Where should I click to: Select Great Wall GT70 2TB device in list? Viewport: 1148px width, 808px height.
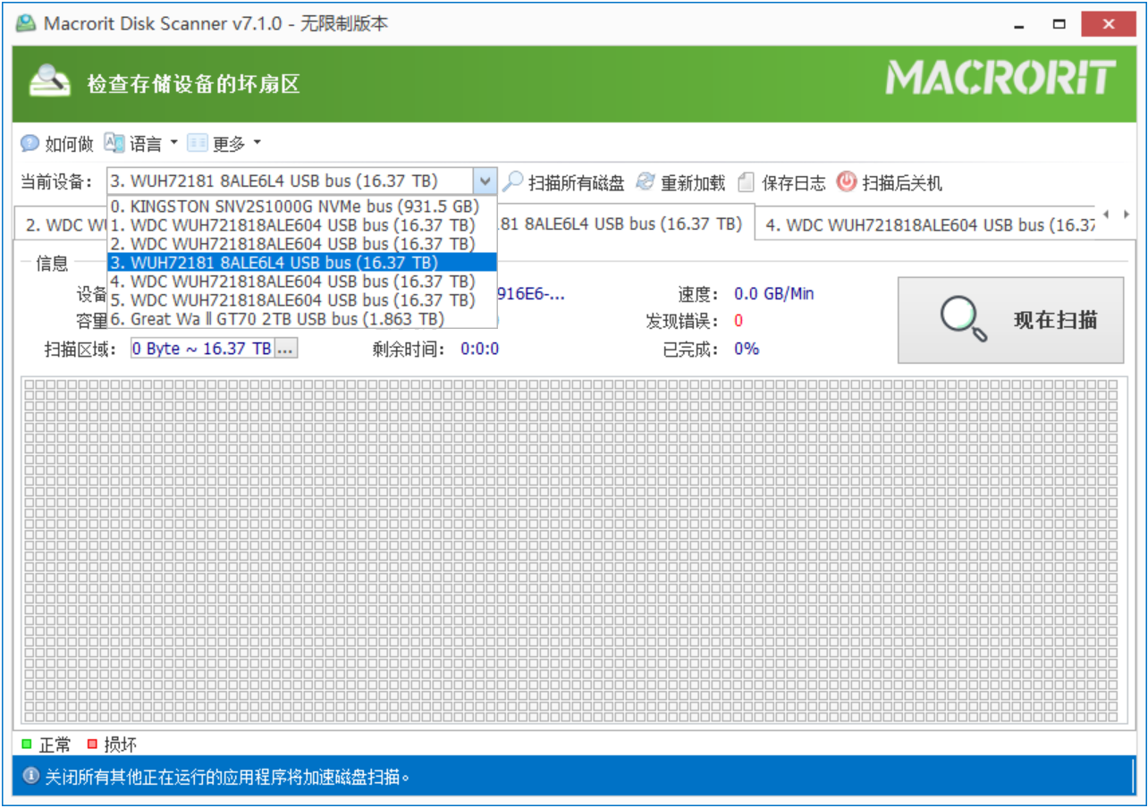[x=301, y=318]
